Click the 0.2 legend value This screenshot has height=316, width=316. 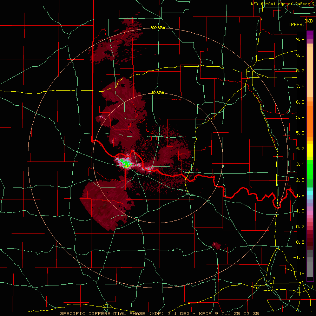pyautogui.click(x=300, y=227)
